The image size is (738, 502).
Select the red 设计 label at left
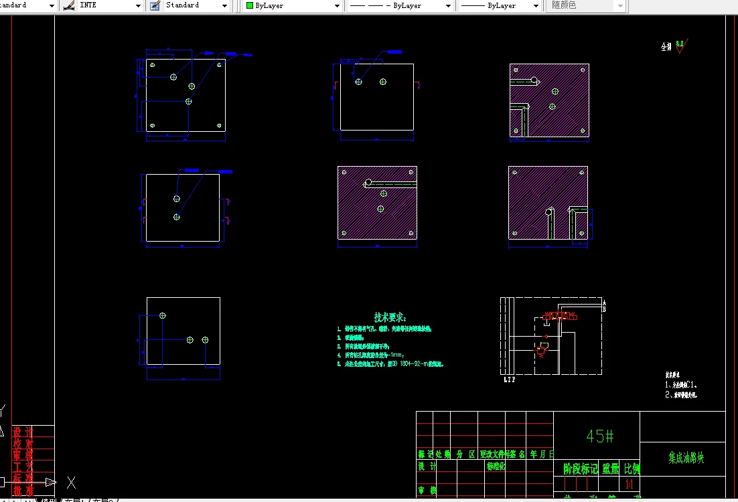click(x=23, y=432)
